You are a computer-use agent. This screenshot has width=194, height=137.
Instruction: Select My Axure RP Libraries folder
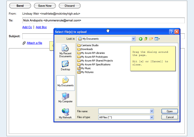click(91, 53)
